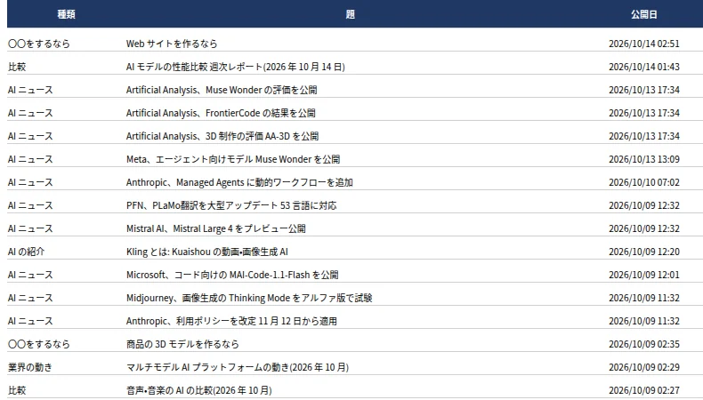Click the 公開日 column header
This screenshot has height=400, width=703.
pos(643,14)
